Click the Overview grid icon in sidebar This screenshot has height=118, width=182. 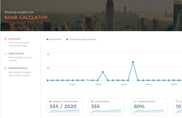(x=6, y=39)
